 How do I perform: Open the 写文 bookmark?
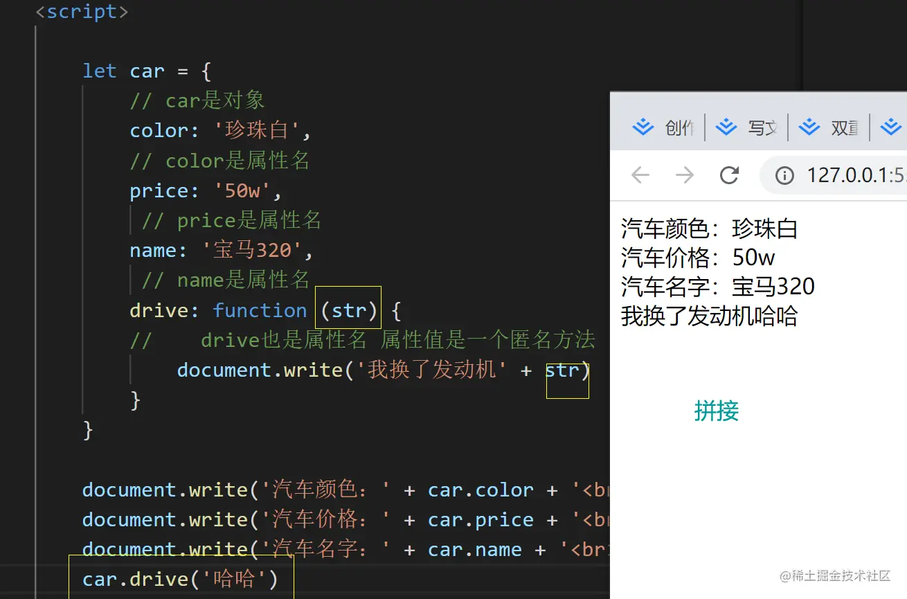coord(762,127)
